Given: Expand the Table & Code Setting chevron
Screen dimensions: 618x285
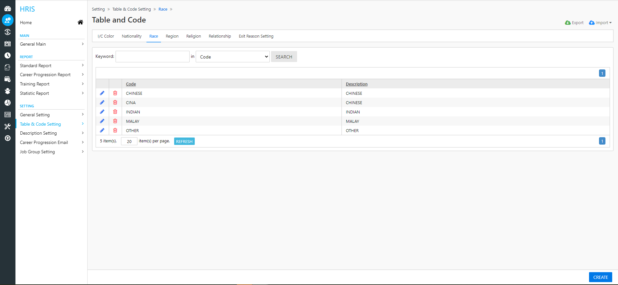Looking at the screenshot, I should pyautogui.click(x=83, y=124).
